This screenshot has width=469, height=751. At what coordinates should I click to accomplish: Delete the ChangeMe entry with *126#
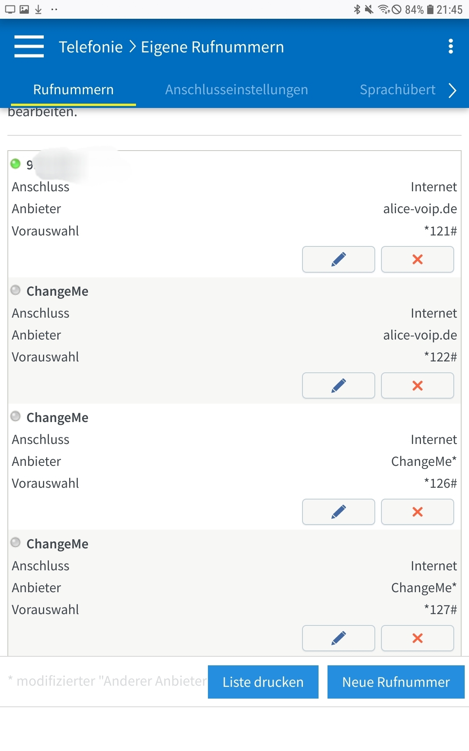[x=417, y=512]
